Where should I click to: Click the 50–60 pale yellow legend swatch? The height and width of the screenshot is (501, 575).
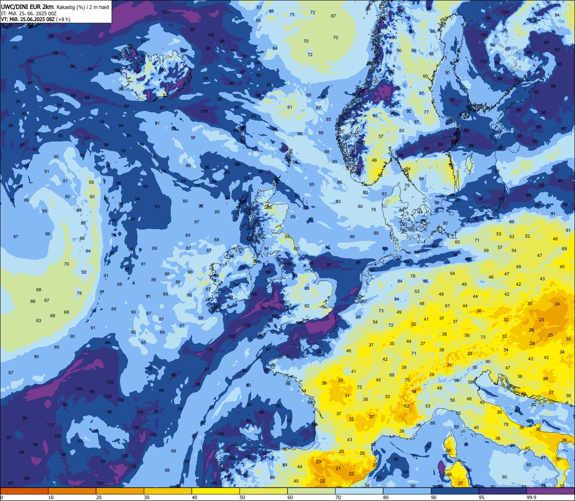coord(263,491)
